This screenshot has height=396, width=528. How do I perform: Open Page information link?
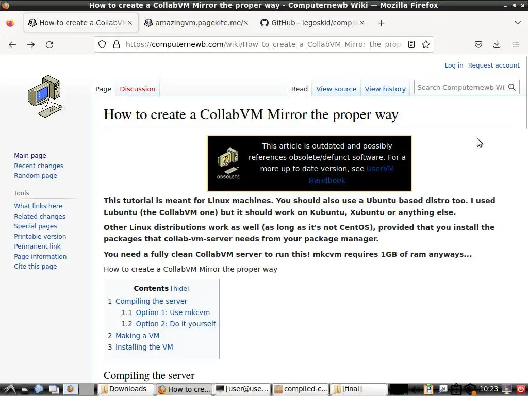pos(40,256)
